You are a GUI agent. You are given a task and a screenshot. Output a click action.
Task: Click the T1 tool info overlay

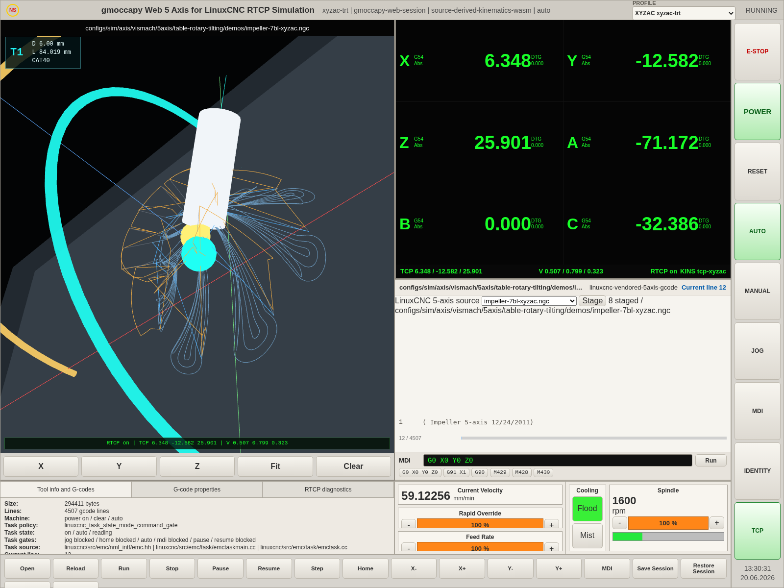pos(43,52)
